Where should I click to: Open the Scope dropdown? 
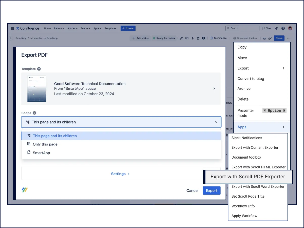(121, 122)
